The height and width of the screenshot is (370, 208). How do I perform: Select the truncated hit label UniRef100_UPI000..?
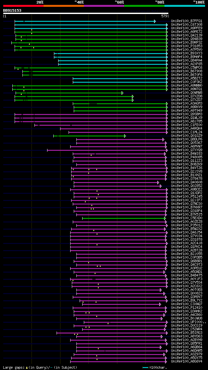tap(189, 322)
